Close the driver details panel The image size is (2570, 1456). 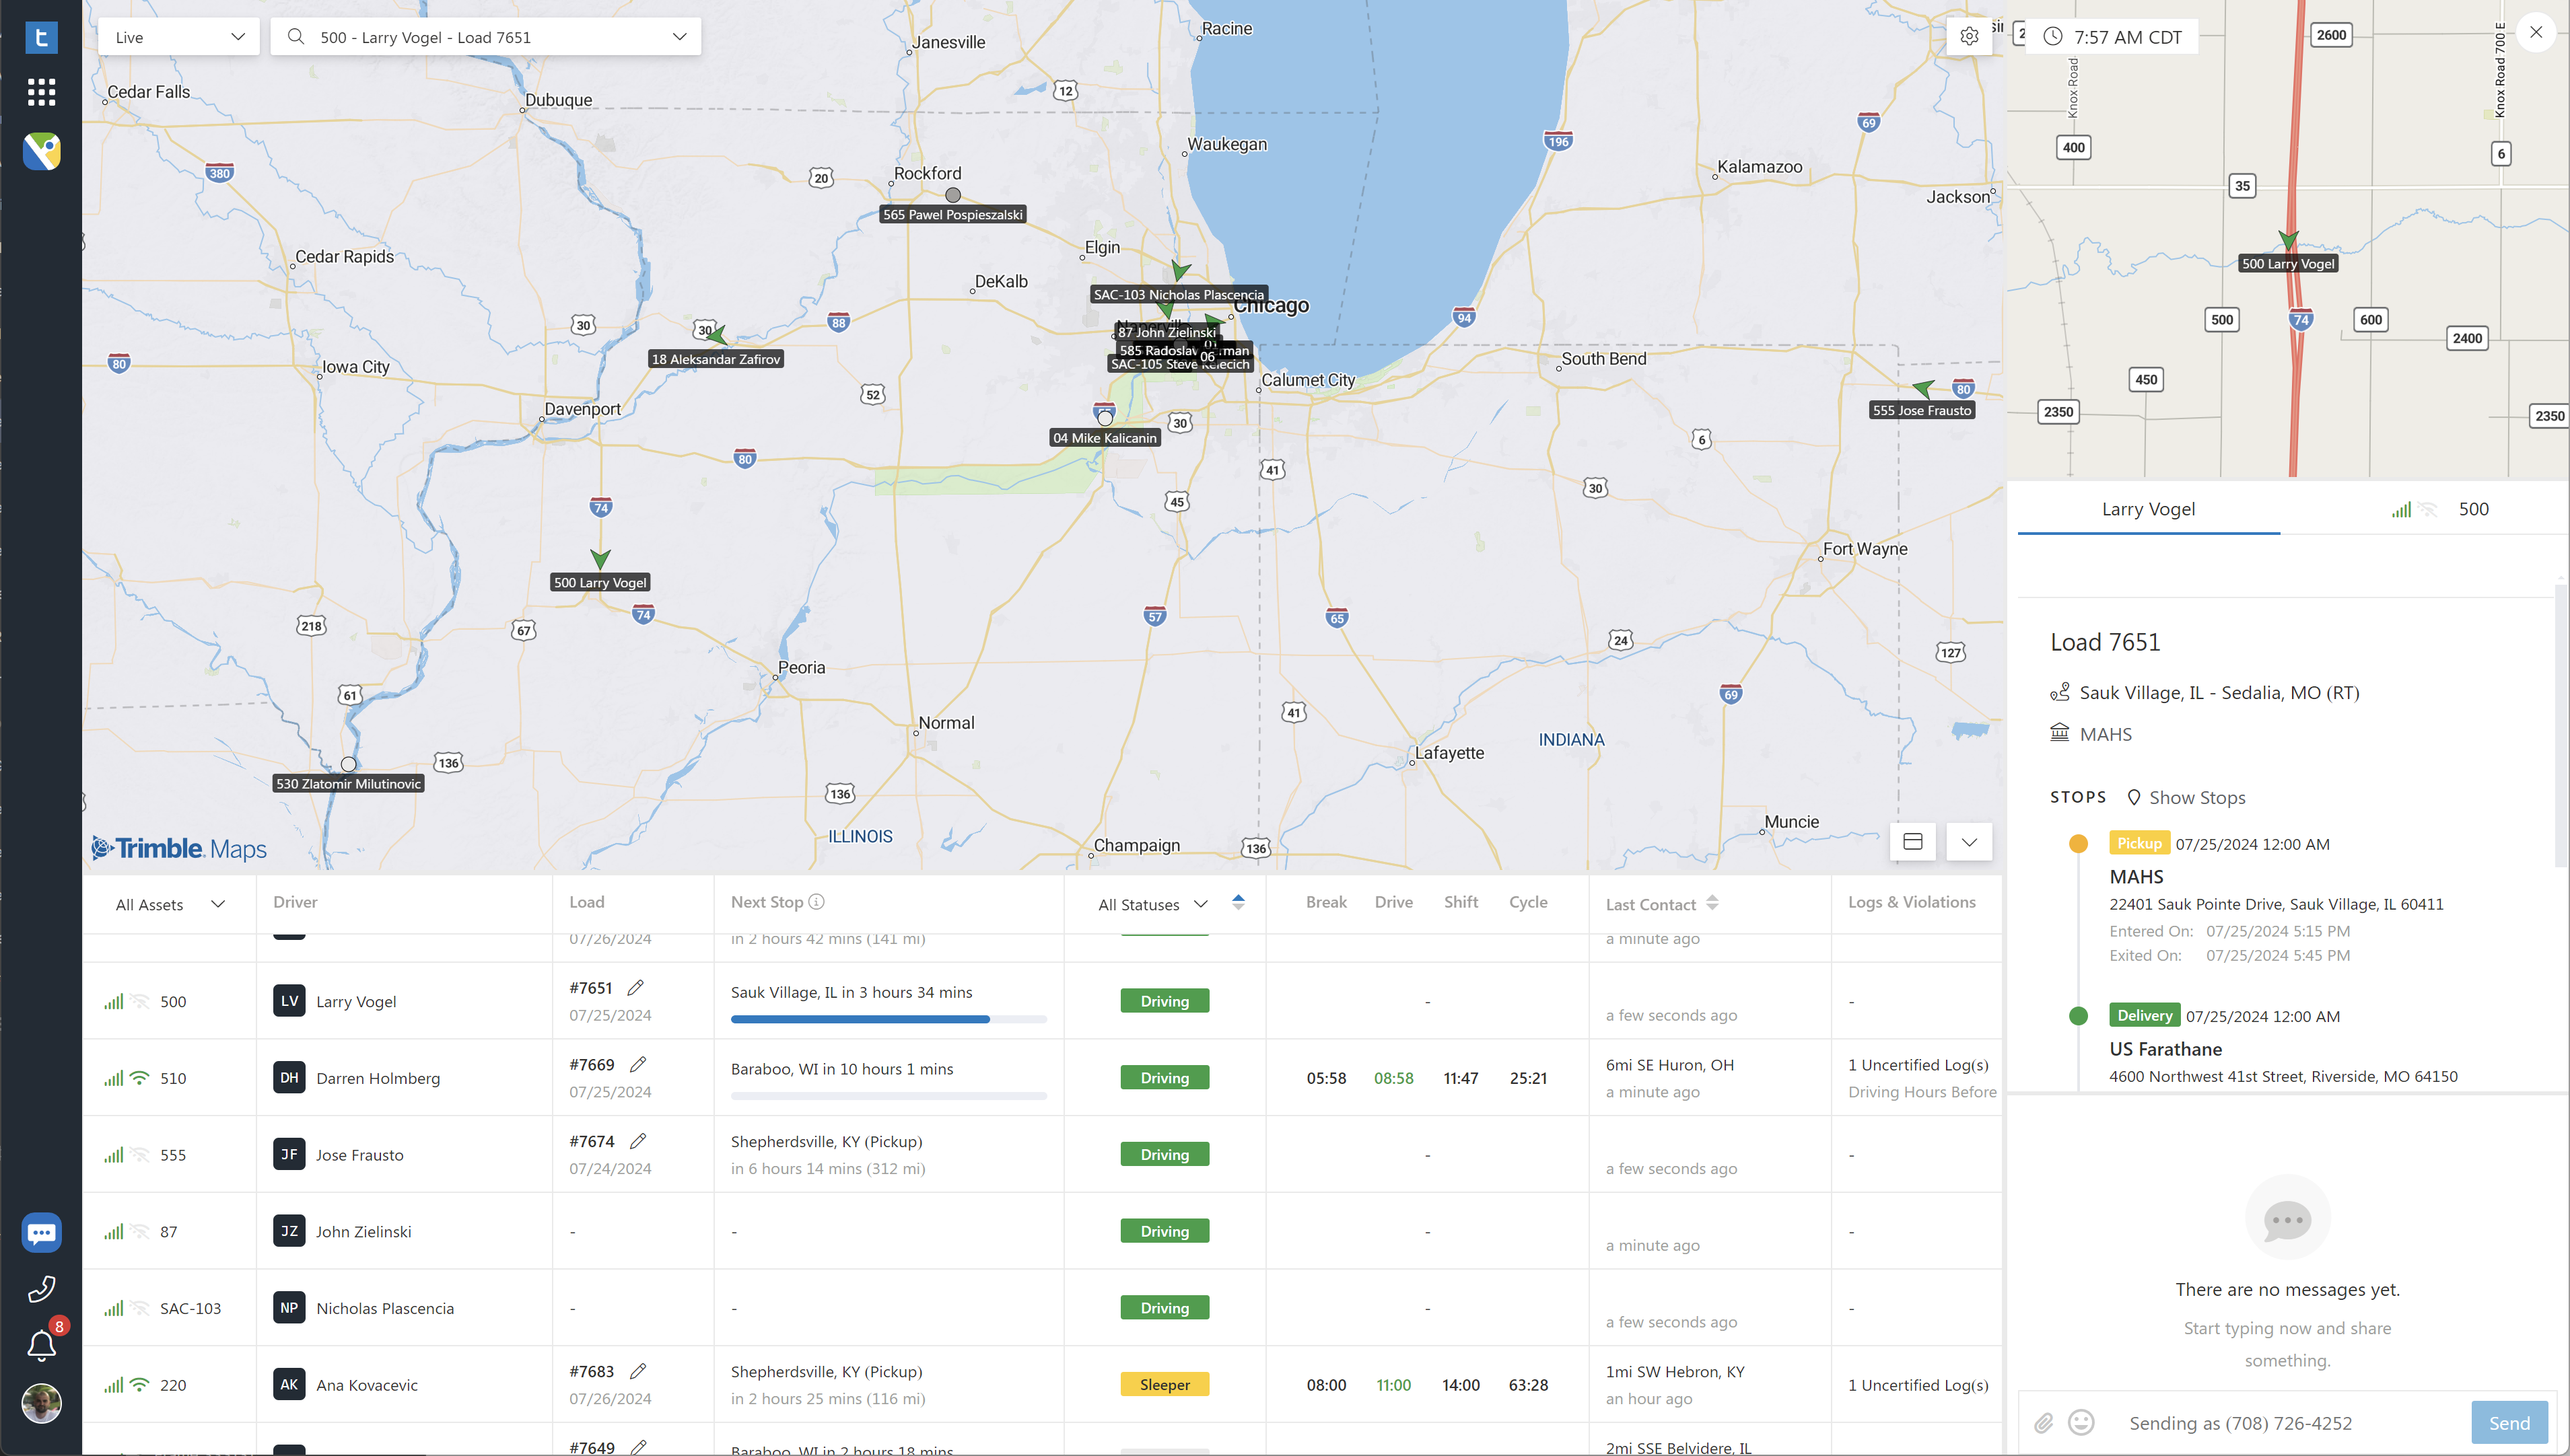coord(2536,33)
